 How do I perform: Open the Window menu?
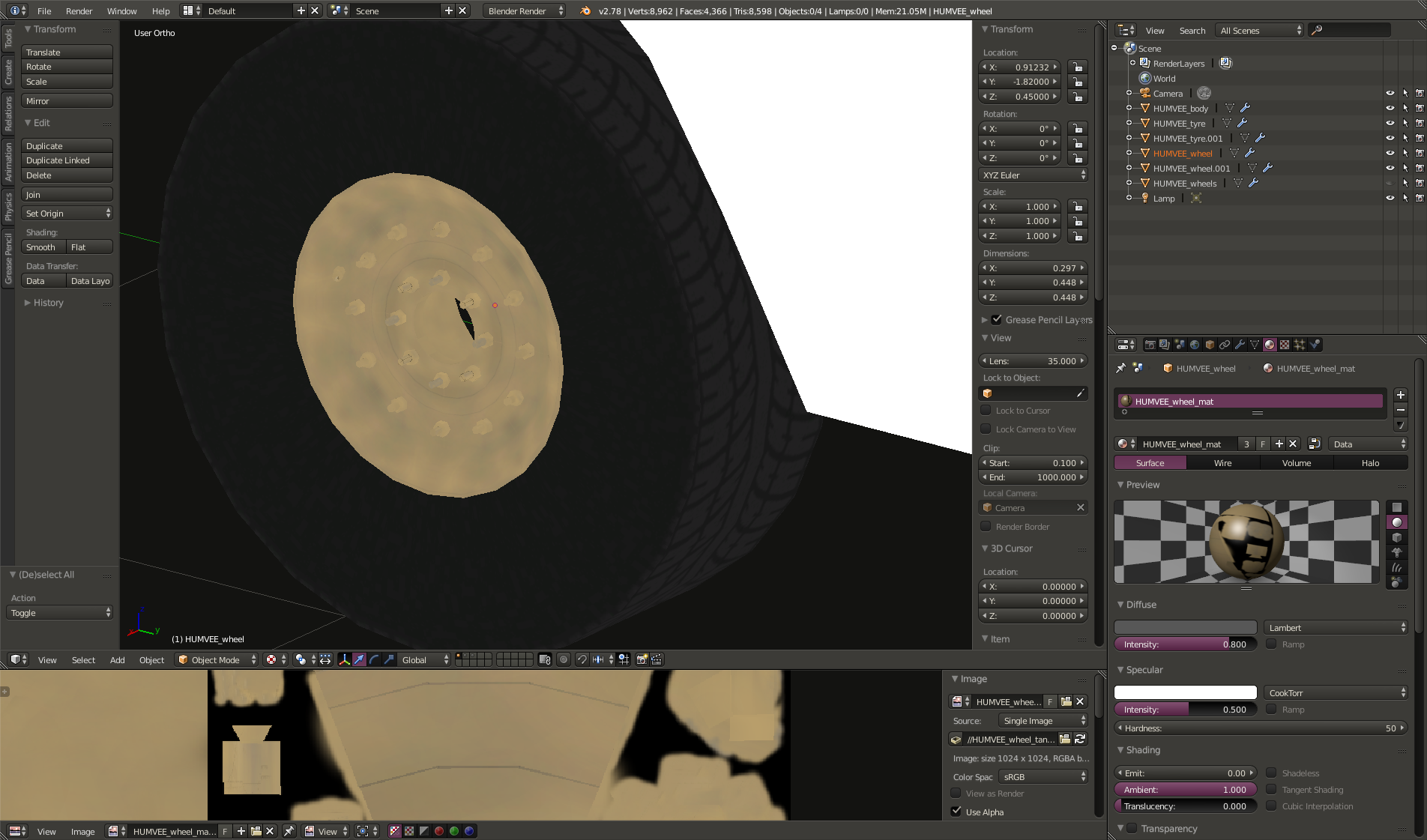(121, 10)
